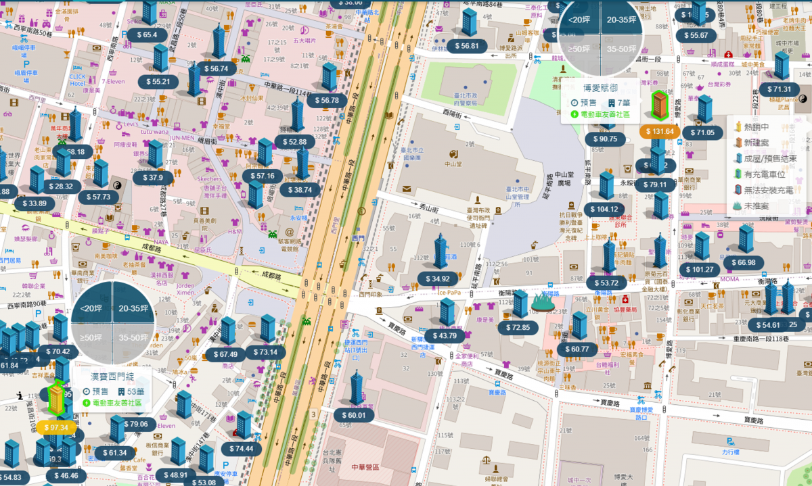The height and width of the screenshot is (486, 812).
Task: Open the $ 104.12 price label
Action: point(605,210)
